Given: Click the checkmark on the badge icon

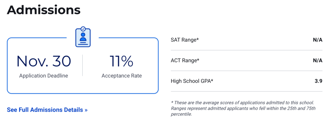Looking at the screenshot, I should [83, 29].
